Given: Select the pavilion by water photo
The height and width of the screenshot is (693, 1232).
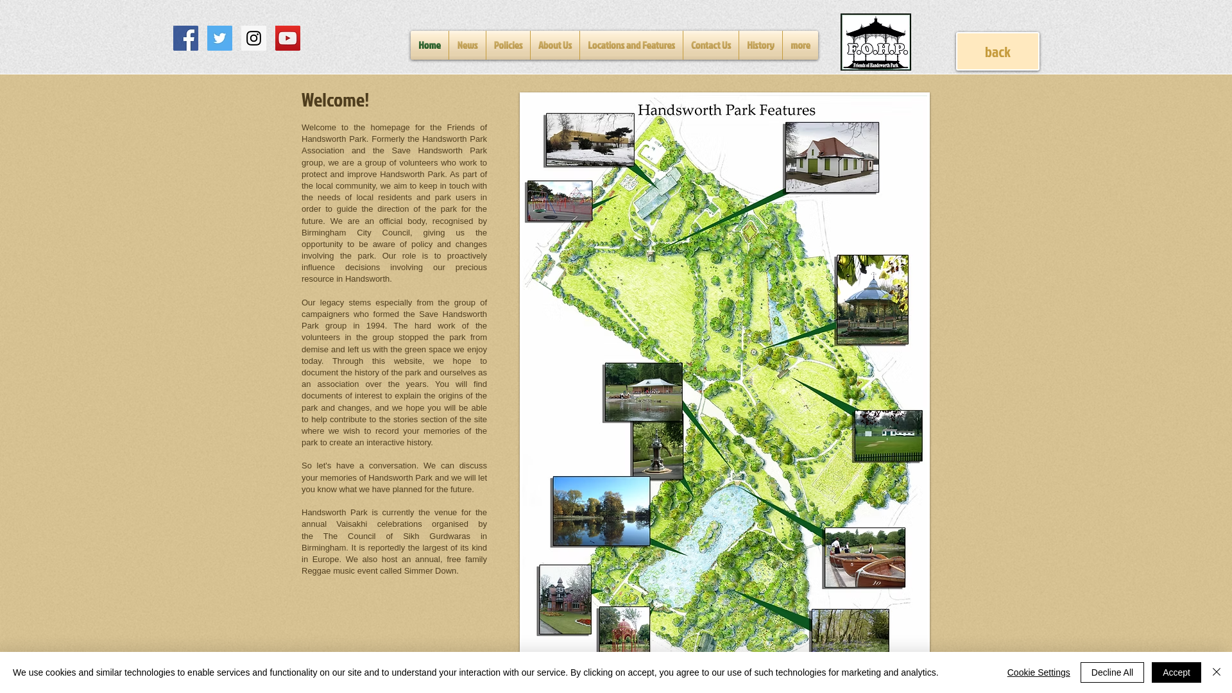Looking at the screenshot, I should tap(644, 392).
